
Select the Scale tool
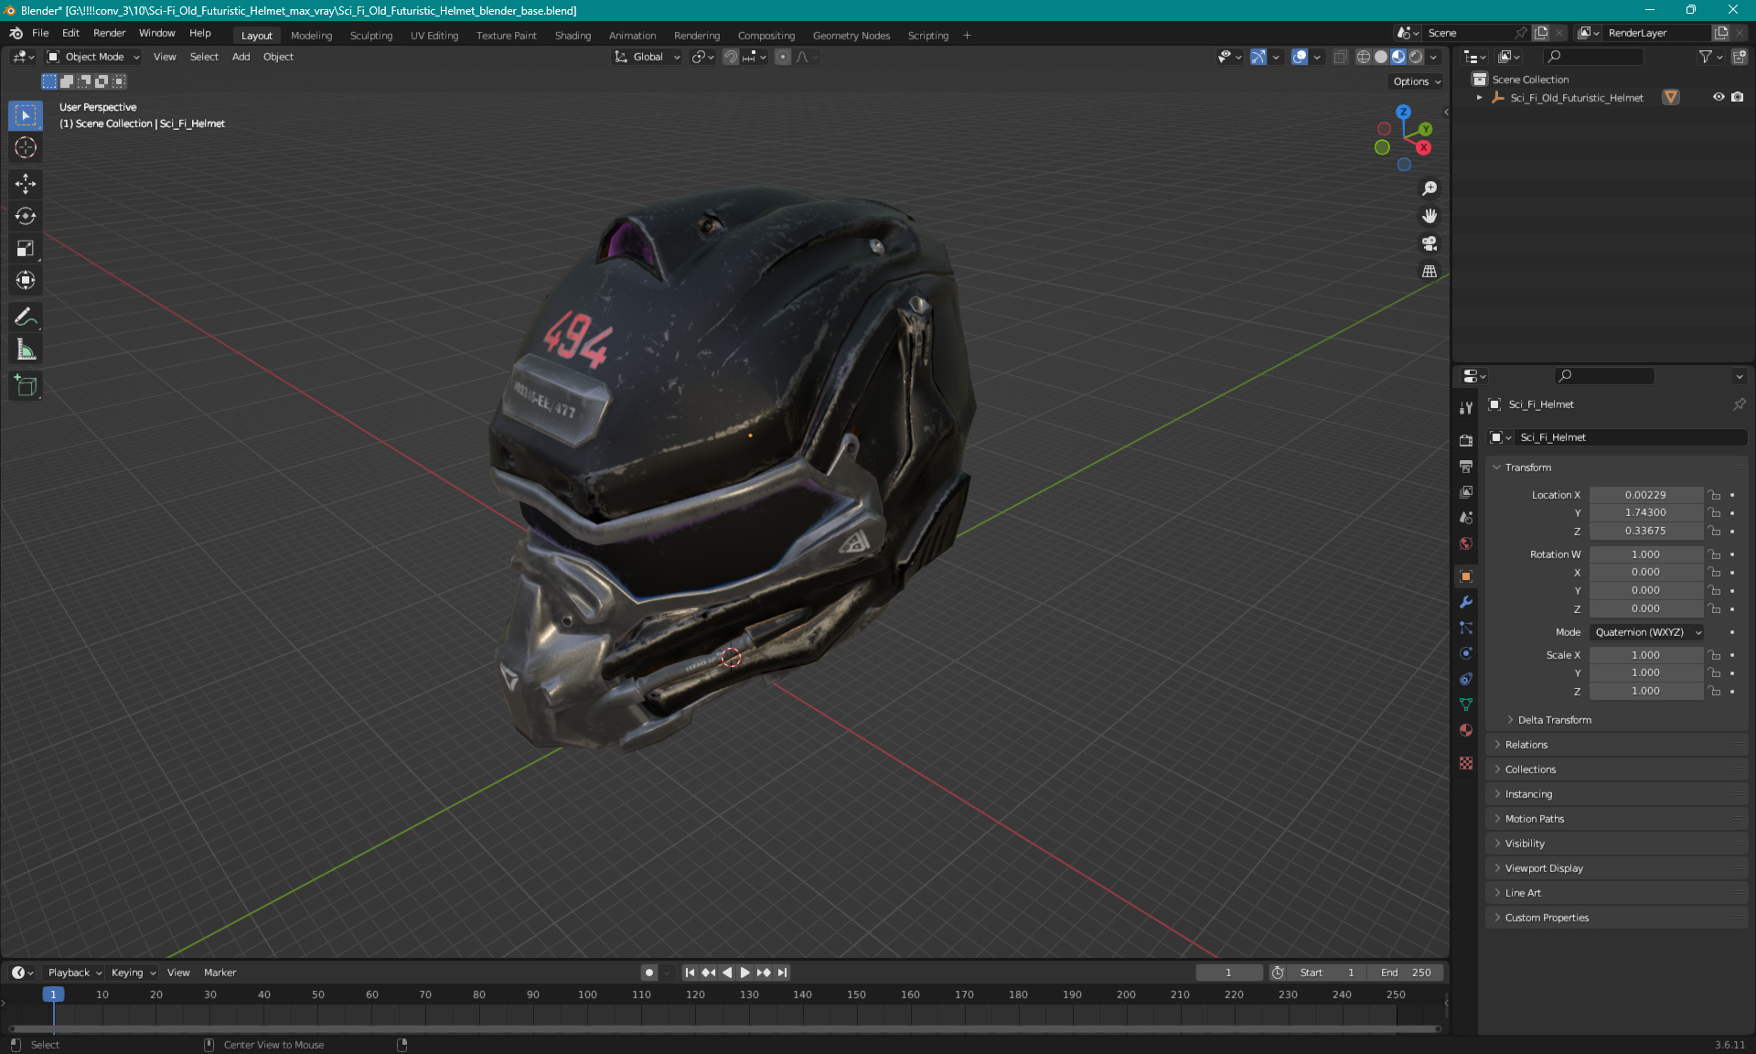click(x=26, y=248)
